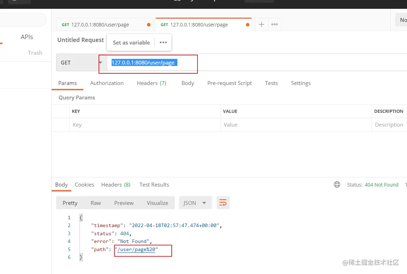This screenshot has width=407, height=274.
Task: Select the Params tab
Action: coord(67,83)
